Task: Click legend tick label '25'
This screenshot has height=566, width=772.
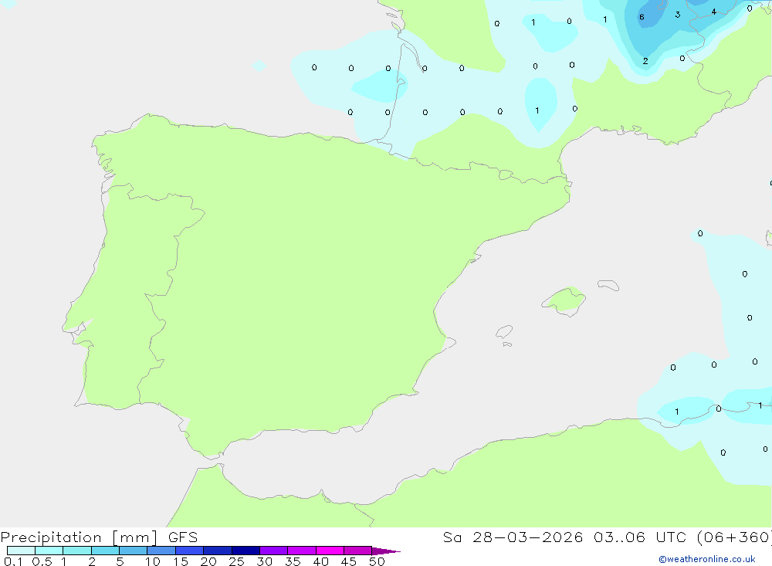Action: 236,561
